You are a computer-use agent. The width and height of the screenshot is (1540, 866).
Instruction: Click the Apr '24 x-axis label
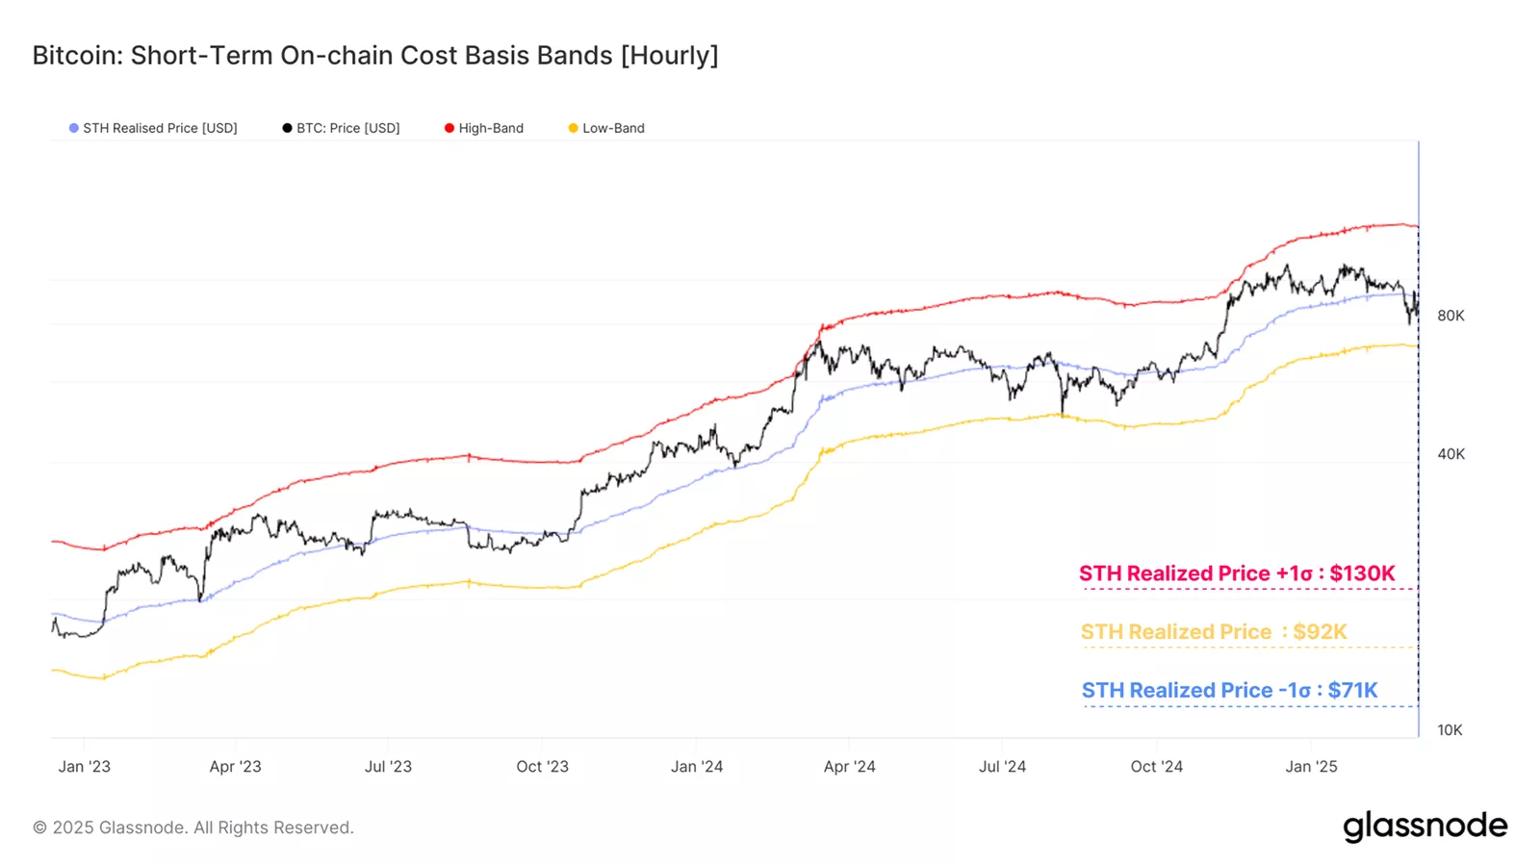pyautogui.click(x=849, y=767)
